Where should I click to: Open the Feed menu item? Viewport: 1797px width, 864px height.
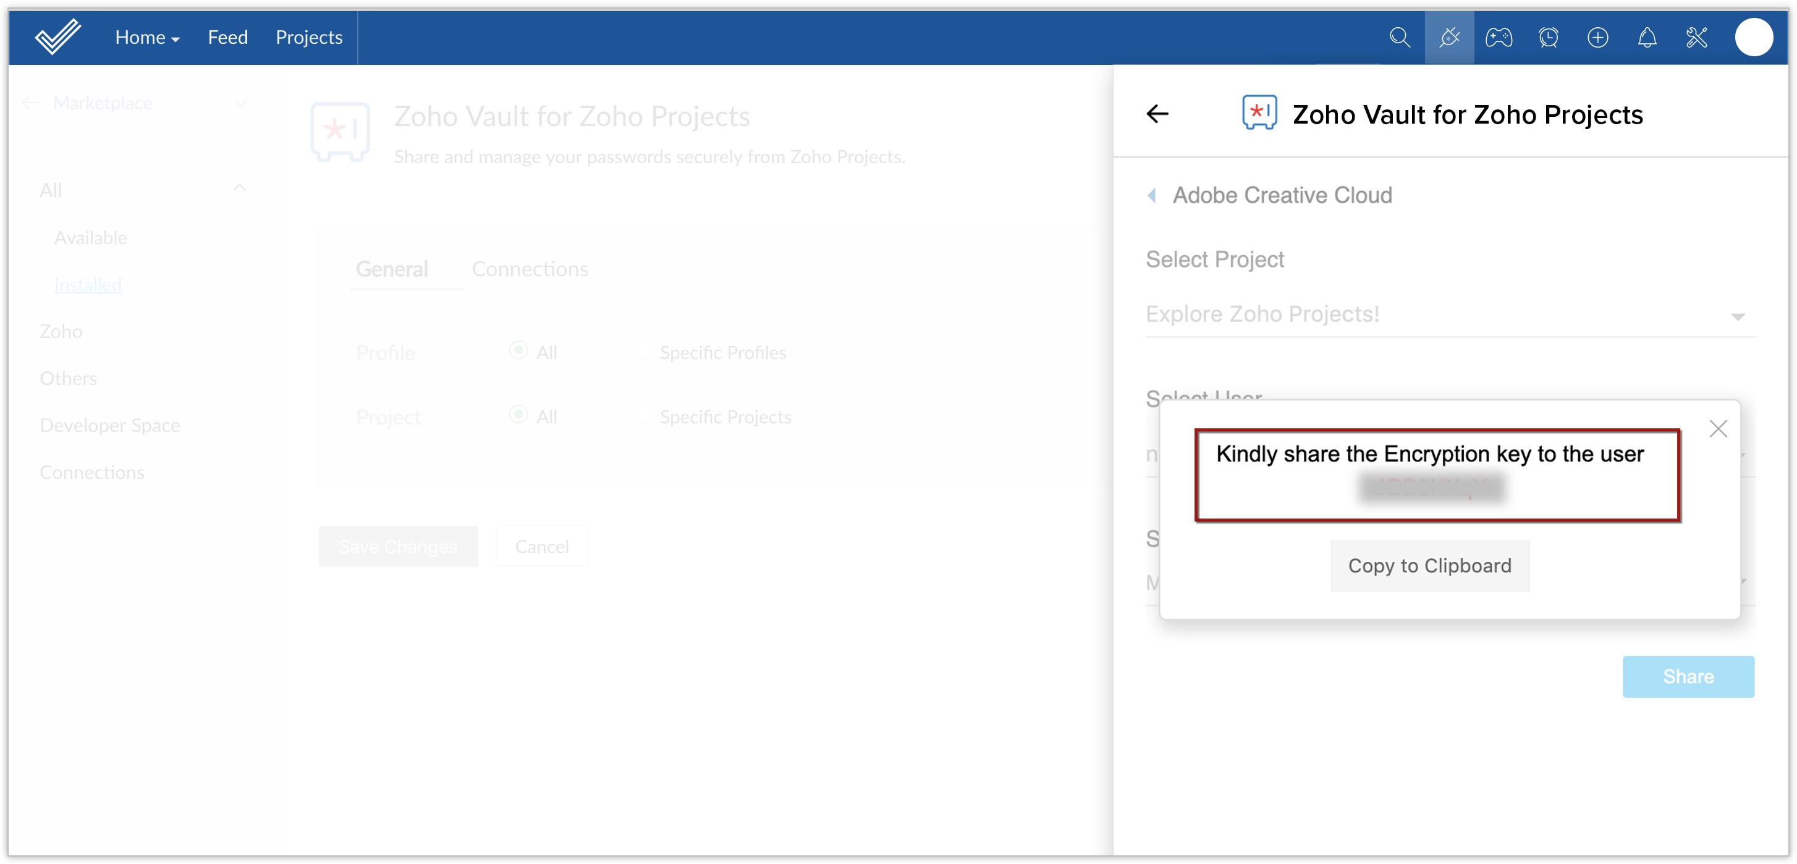227,37
